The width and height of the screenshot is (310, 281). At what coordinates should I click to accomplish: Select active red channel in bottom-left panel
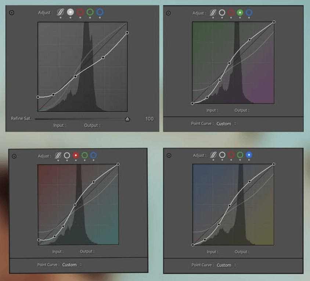pos(76,156)
